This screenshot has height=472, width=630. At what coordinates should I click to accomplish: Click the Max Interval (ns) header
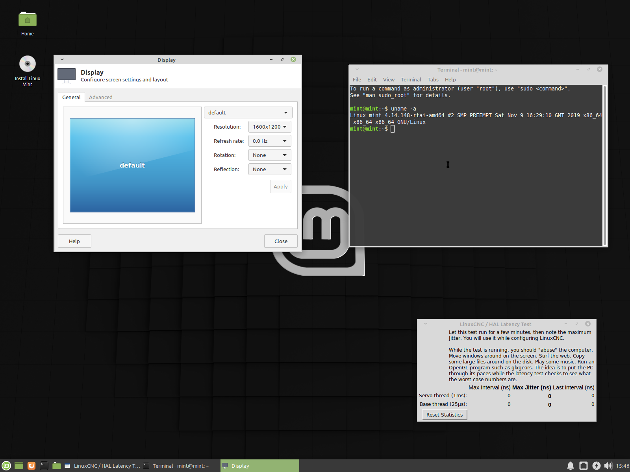(x=489, y=387)
